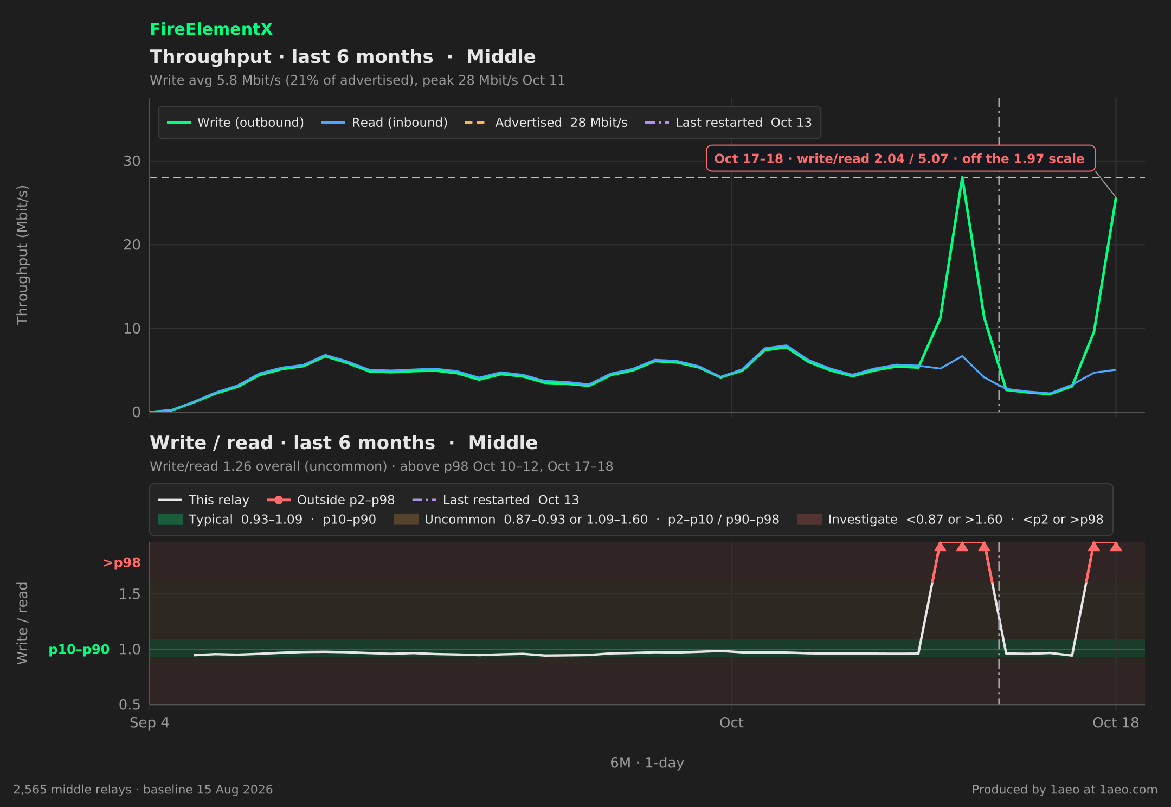Click the p10-p90 axis label
1171x807 pixels.
(x=79, y=649)
